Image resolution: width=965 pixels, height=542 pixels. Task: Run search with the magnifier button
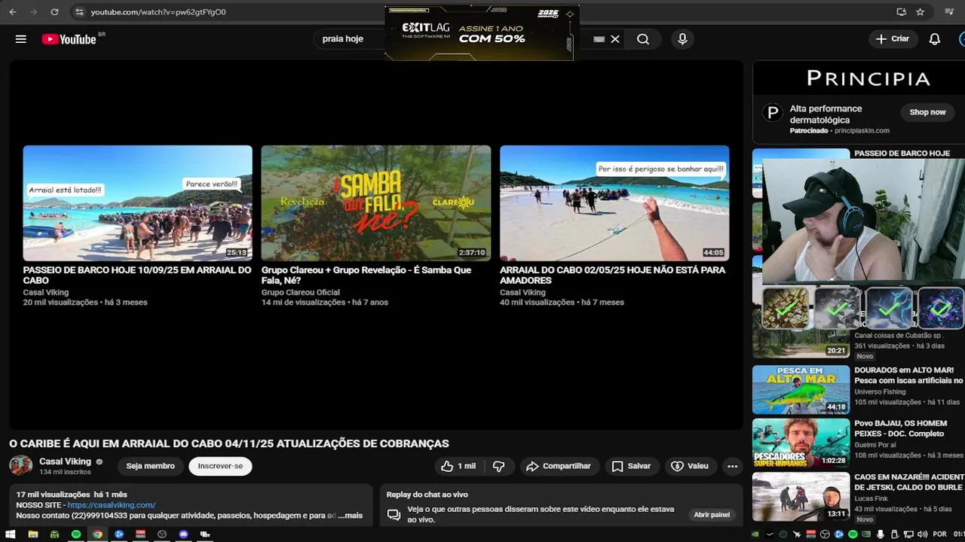click(x=642, y=39)
